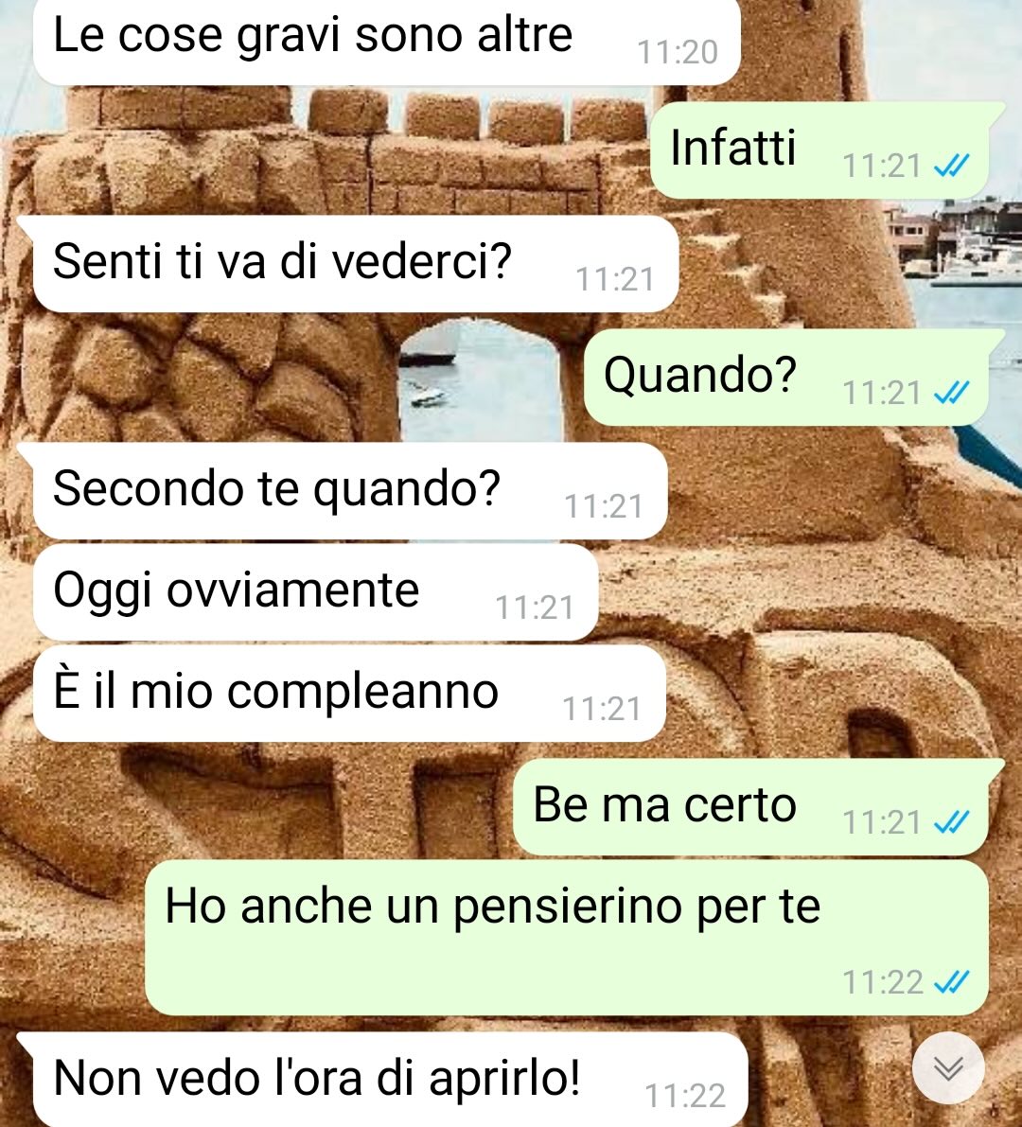Tap read-receipt ticks on "Infatti" message
The image size is (1022, 1127).
coord(952,166)
